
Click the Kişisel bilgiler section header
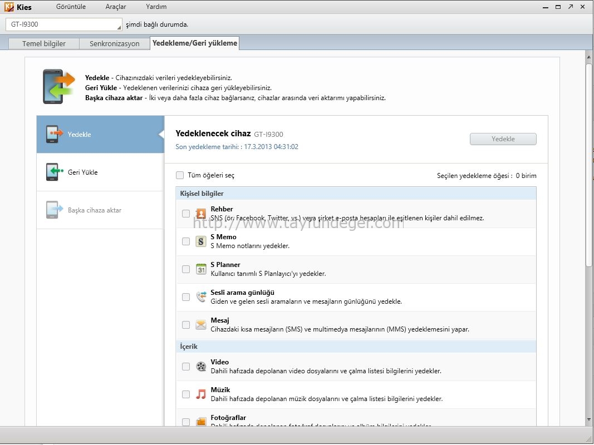click(356, 194)
